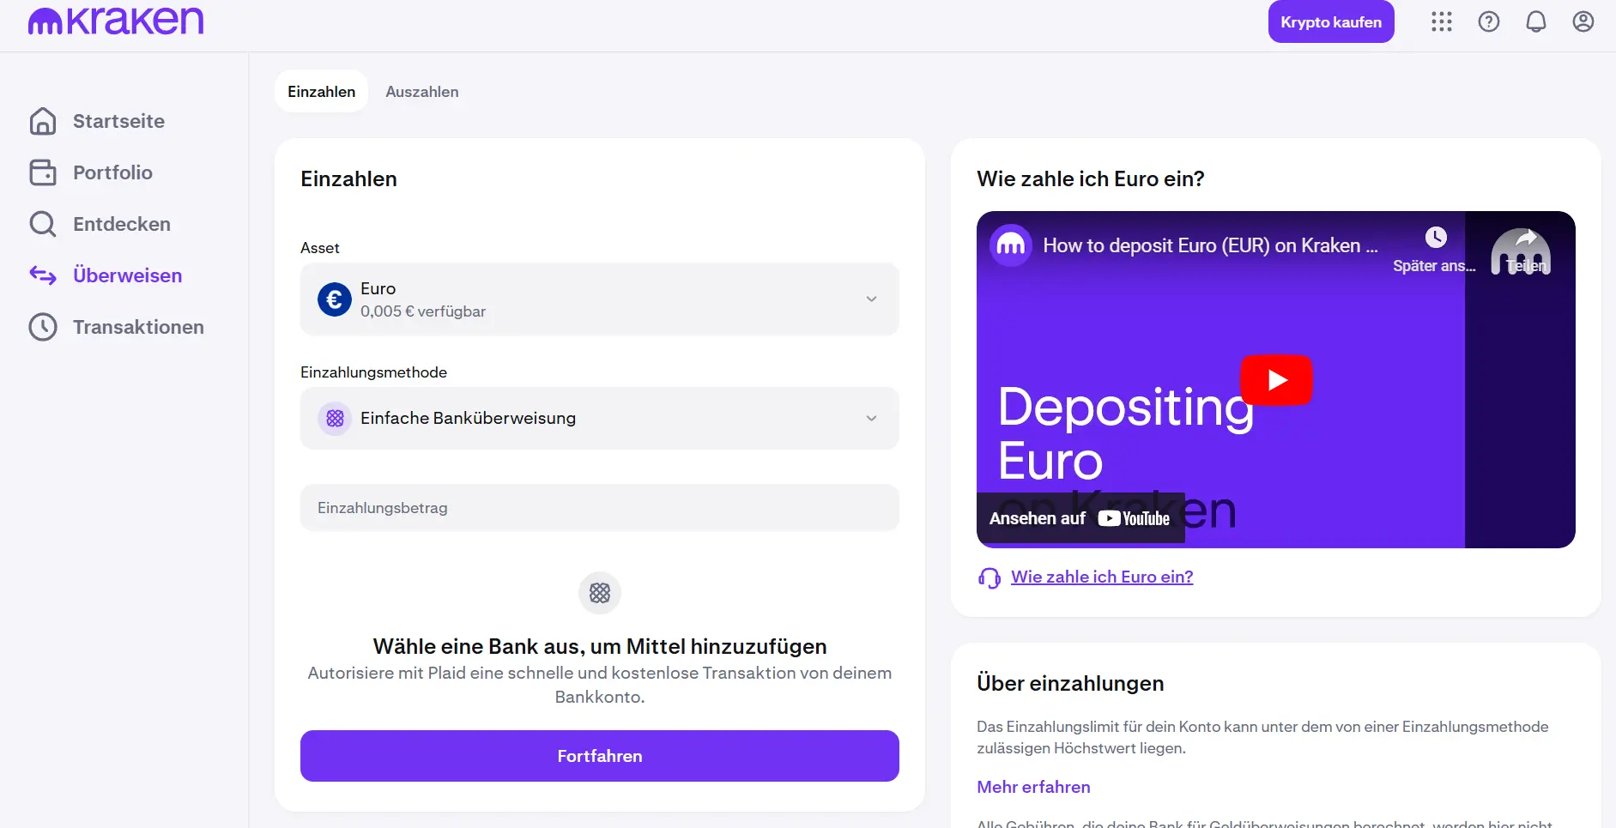Screen dimensions: 1616x828
Task: Click the 'Über einzahlungen' heading
Action: pos(1070,684)
